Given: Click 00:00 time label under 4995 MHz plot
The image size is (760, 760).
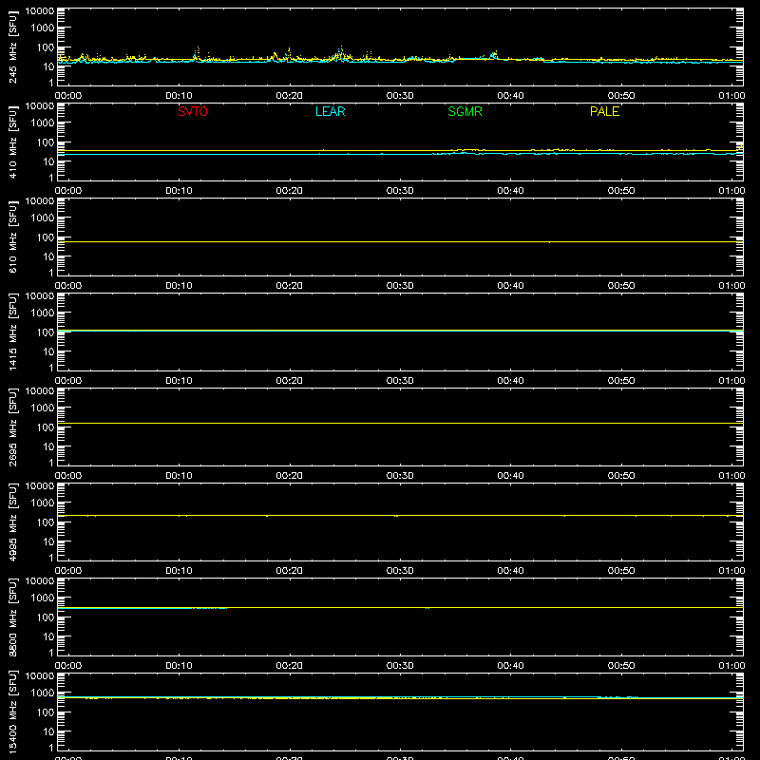Looking at the screenshot, I should pos(68,571).
